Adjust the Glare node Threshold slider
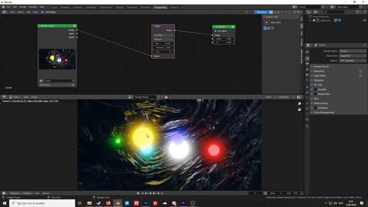This screenshot has width=368, height=207. click(163, 48)
